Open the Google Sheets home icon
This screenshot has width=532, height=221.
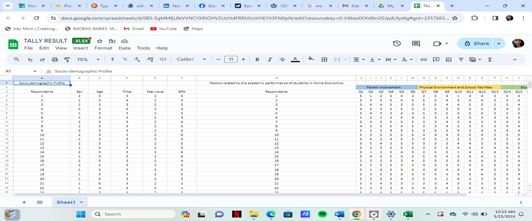click(13, 44)
